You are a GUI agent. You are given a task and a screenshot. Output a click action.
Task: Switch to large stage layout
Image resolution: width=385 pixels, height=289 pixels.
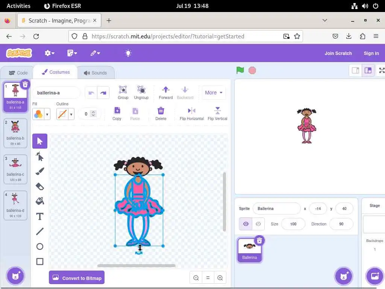coord(368,70)
